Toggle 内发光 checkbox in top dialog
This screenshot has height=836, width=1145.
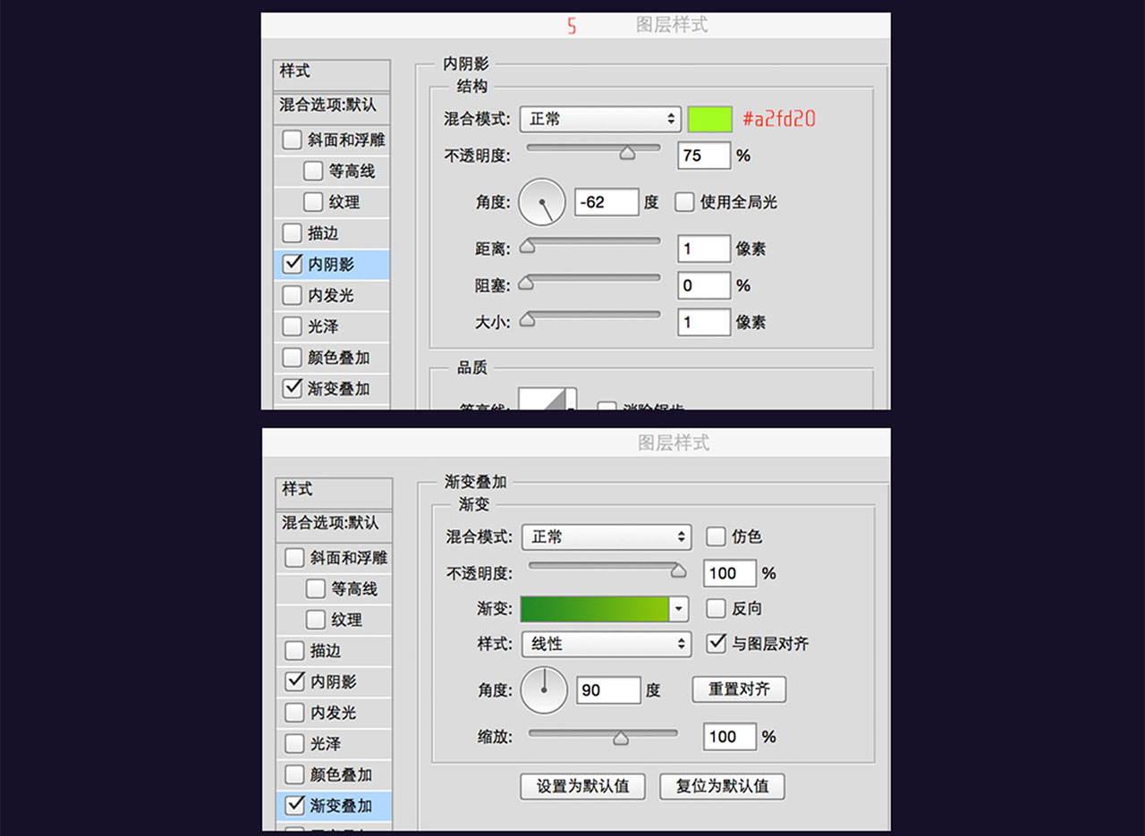292,295
